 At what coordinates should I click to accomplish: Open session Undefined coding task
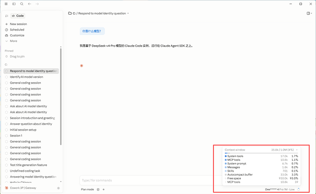click(x=25, y=171)
